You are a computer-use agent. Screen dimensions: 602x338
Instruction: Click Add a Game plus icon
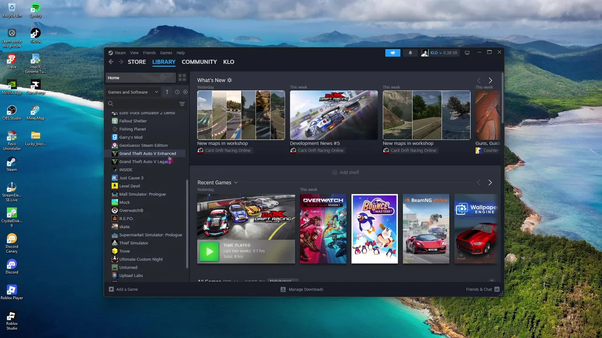pos(111,289)
